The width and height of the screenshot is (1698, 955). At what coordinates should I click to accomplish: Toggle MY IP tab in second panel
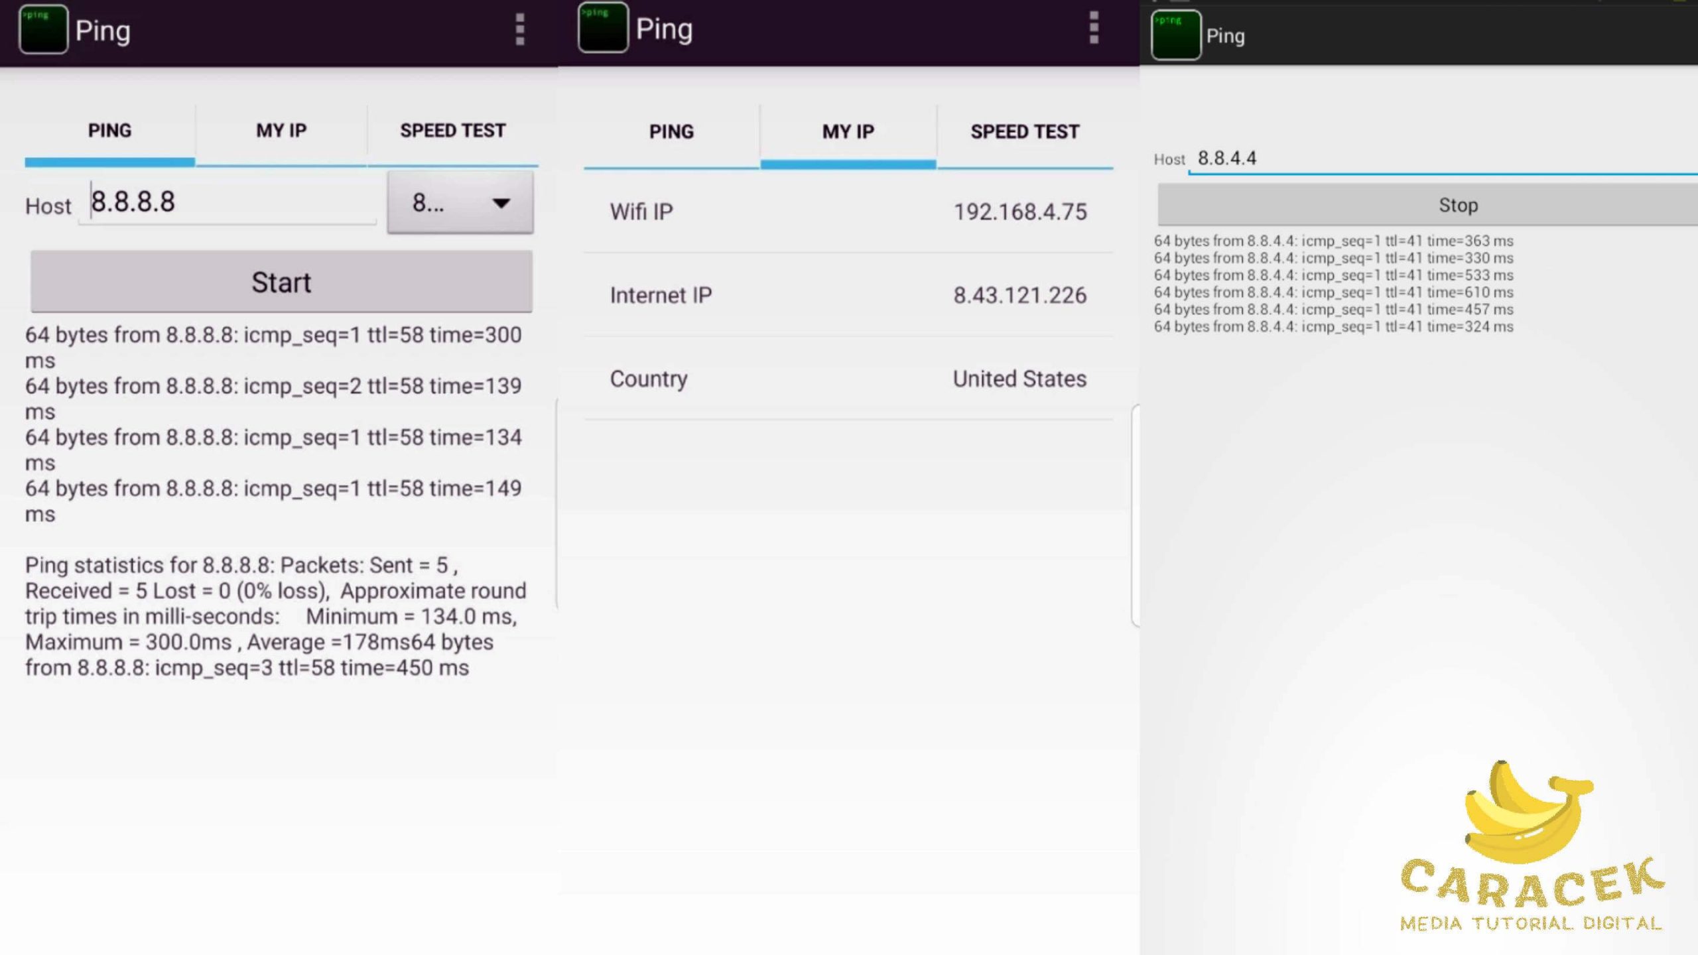(849, 132)
